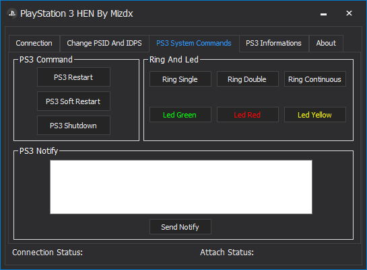The width and height of the screenshot is (367, 270).
Task: Select the PS3 System Commands tab
Action: tap(194, 43)
